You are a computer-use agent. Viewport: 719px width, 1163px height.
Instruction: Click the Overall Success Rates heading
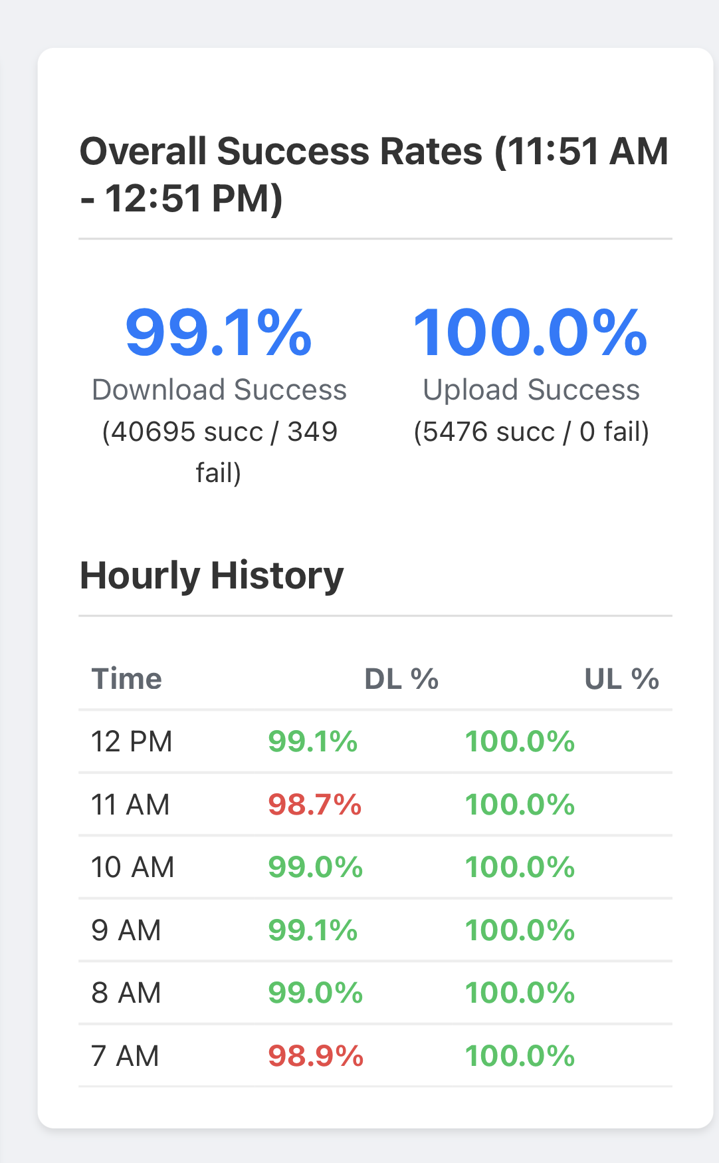click(x=374, y=174)
